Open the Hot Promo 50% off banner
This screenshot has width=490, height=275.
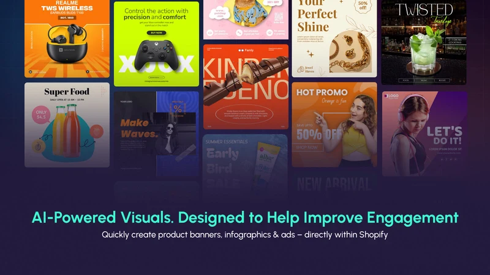click(334, 125)
